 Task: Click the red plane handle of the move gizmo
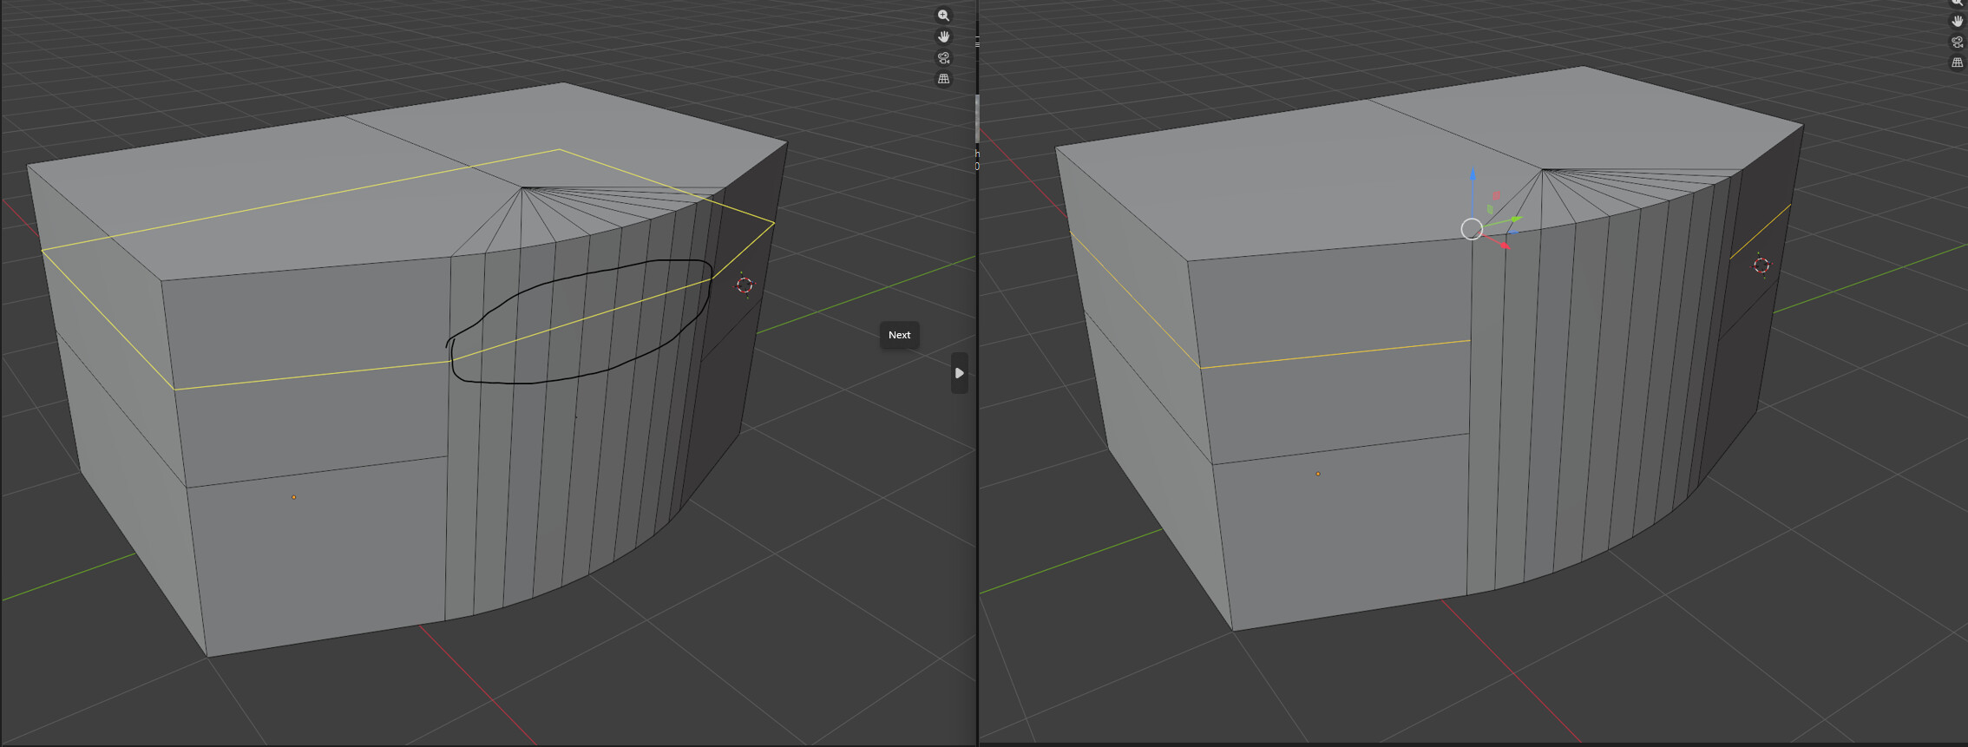(1496, 195)
